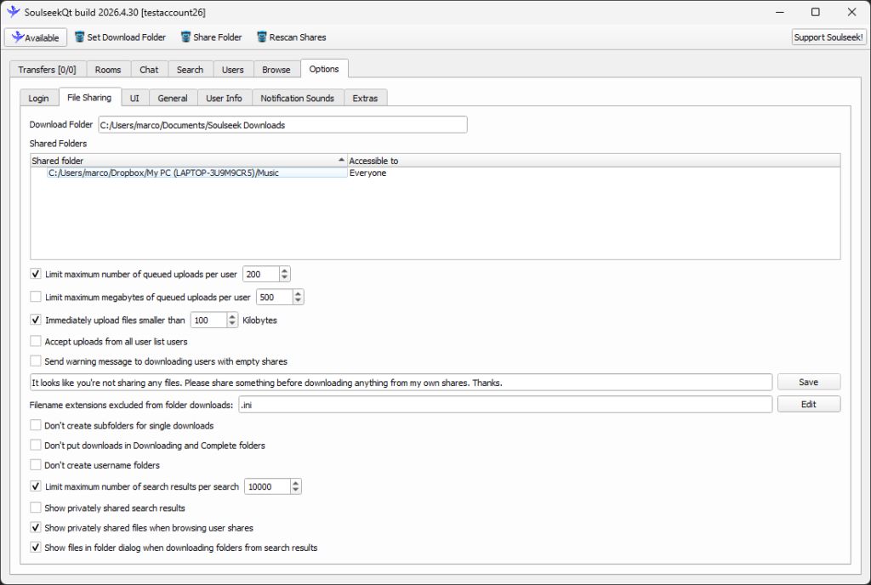Select the Browse tab
This screenshot has height=585, width=871.
276,70
